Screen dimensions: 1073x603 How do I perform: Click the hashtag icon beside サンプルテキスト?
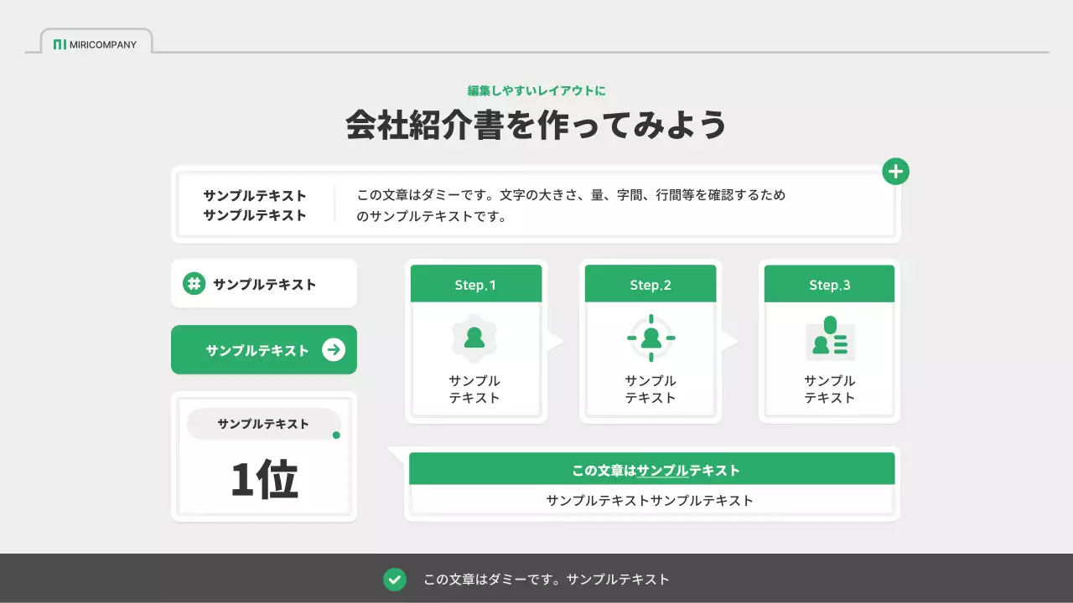194,284
